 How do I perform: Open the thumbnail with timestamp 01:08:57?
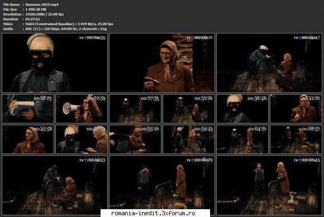point(296,139)
